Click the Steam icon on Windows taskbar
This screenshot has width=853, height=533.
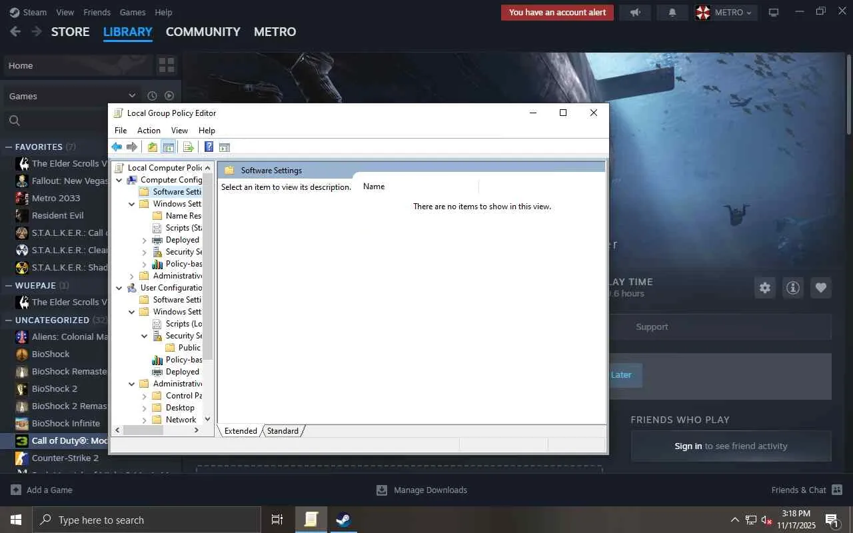[x=344, y=520]
